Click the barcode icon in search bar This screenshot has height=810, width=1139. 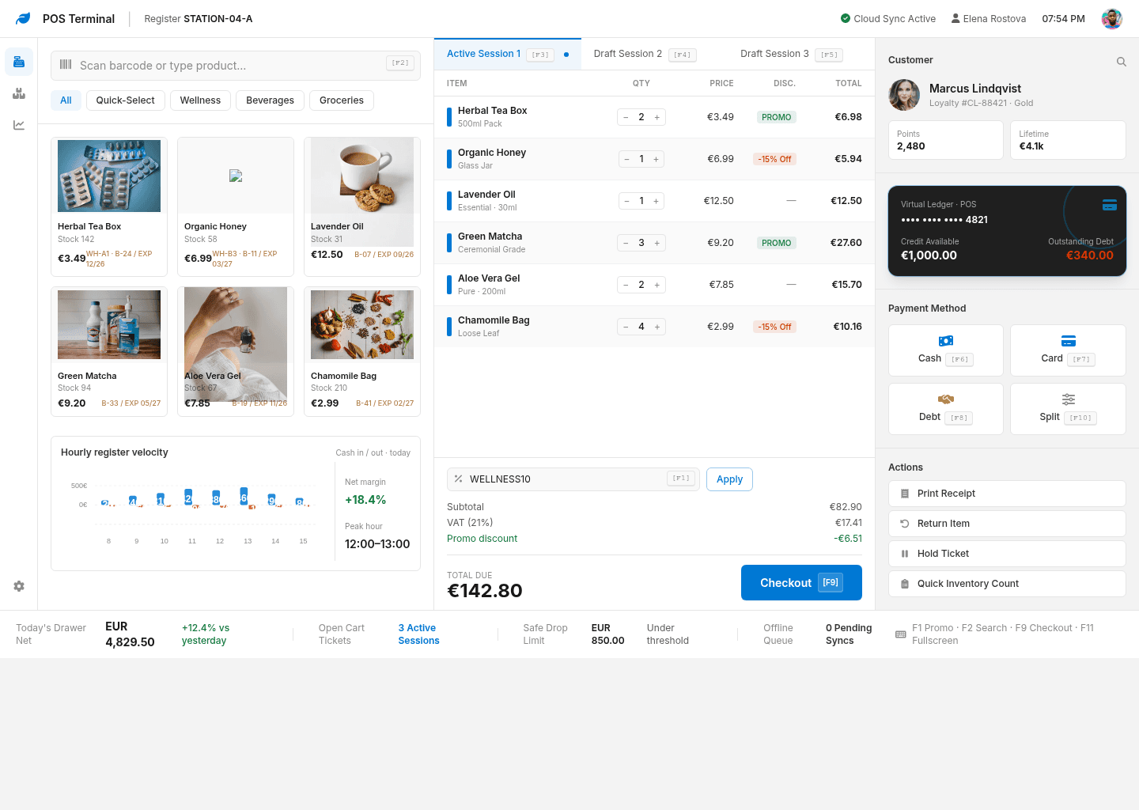pyautogui.click(x=66, y=65)
